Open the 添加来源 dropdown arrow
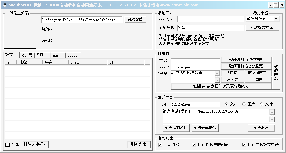 tap(276, 19)
